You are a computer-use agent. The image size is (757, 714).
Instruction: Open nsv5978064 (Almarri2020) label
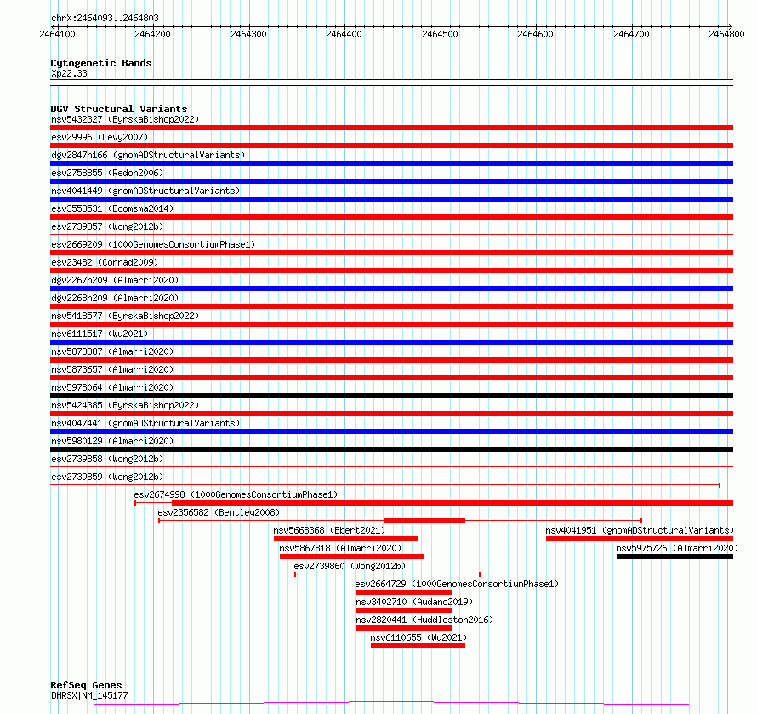point(112,387)
